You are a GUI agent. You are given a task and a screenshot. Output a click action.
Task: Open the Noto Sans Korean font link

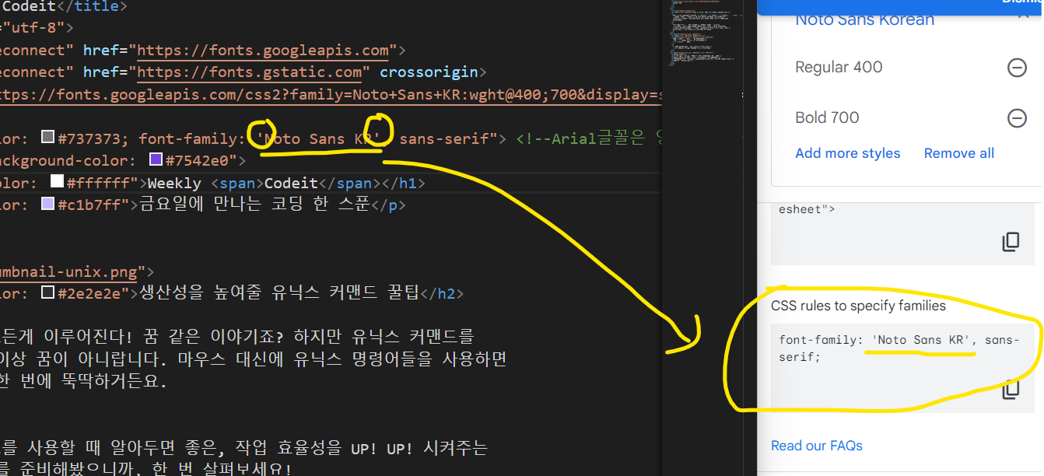[864, 19]
